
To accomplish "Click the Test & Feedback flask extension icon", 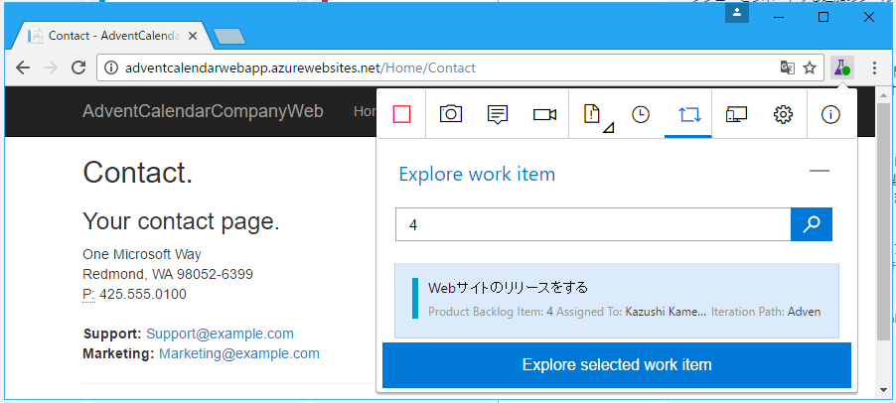I will [841, 68].
